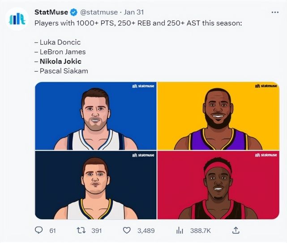Click the 3,489 likes count
Viewport: 287px width, 243px height.
(146, 230)
